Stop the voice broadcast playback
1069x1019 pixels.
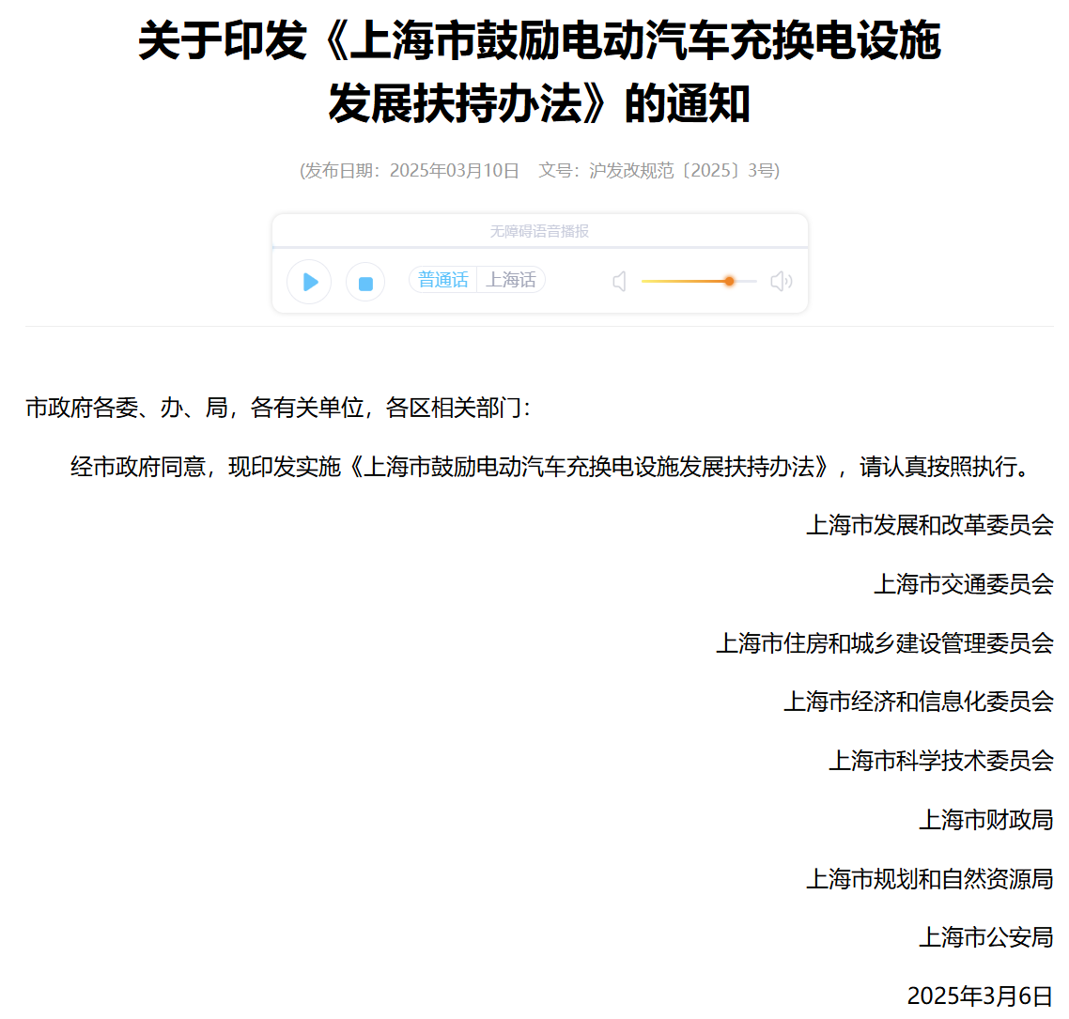(x=365, y=282)
